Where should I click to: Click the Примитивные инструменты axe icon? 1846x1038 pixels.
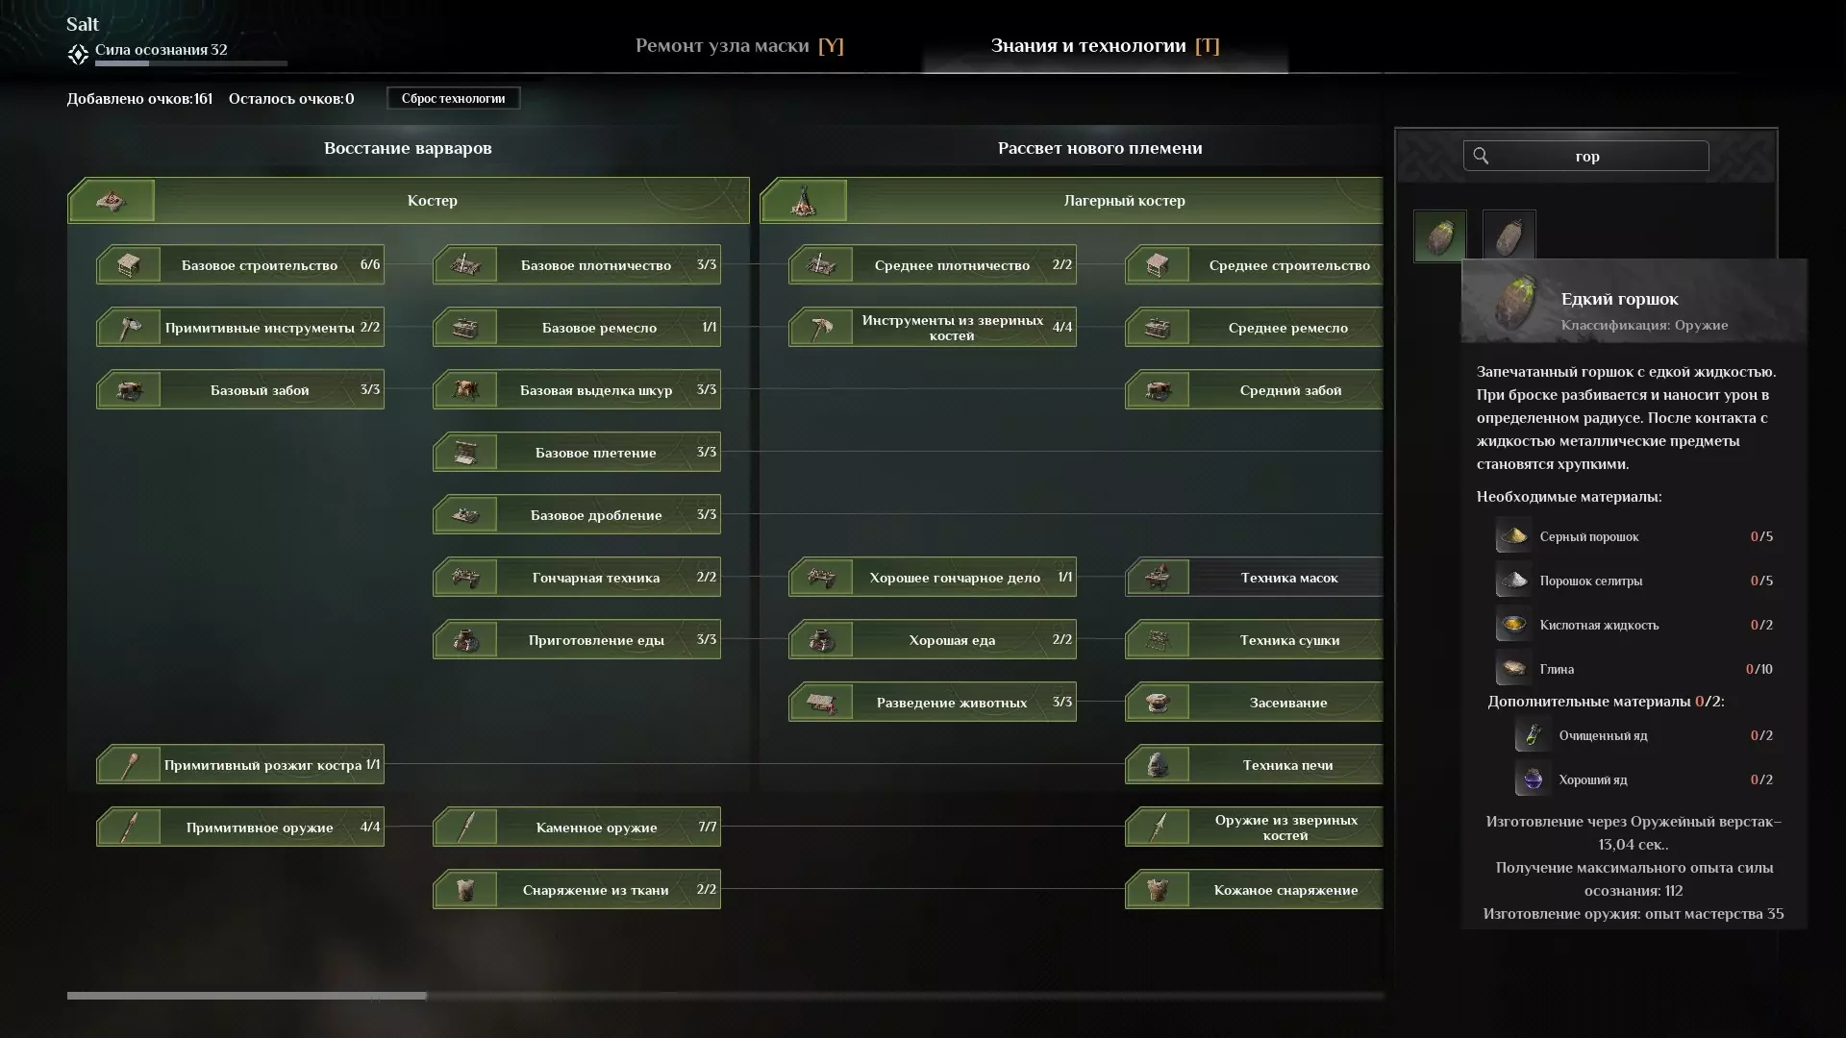click(129, 328)
